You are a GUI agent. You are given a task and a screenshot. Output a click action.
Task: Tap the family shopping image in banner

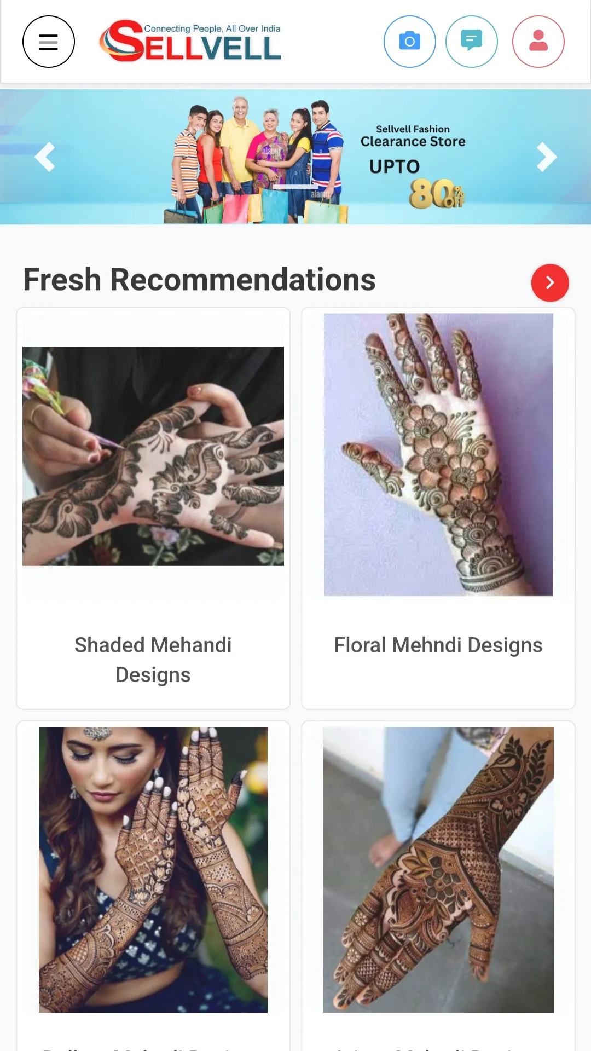click(256, 160)
